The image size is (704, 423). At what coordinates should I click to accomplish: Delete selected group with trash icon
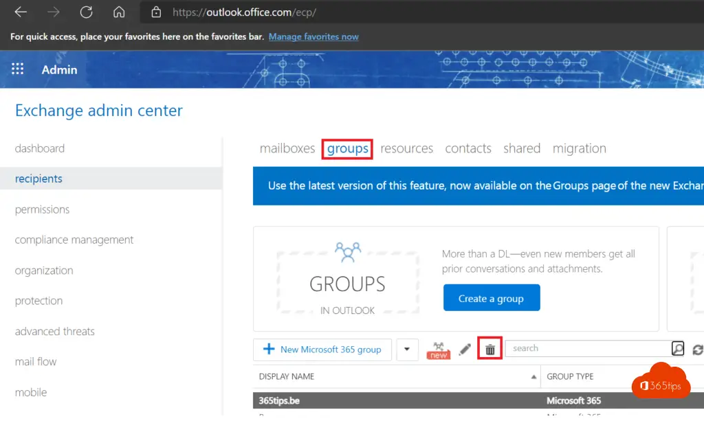[x=489, y=350]
